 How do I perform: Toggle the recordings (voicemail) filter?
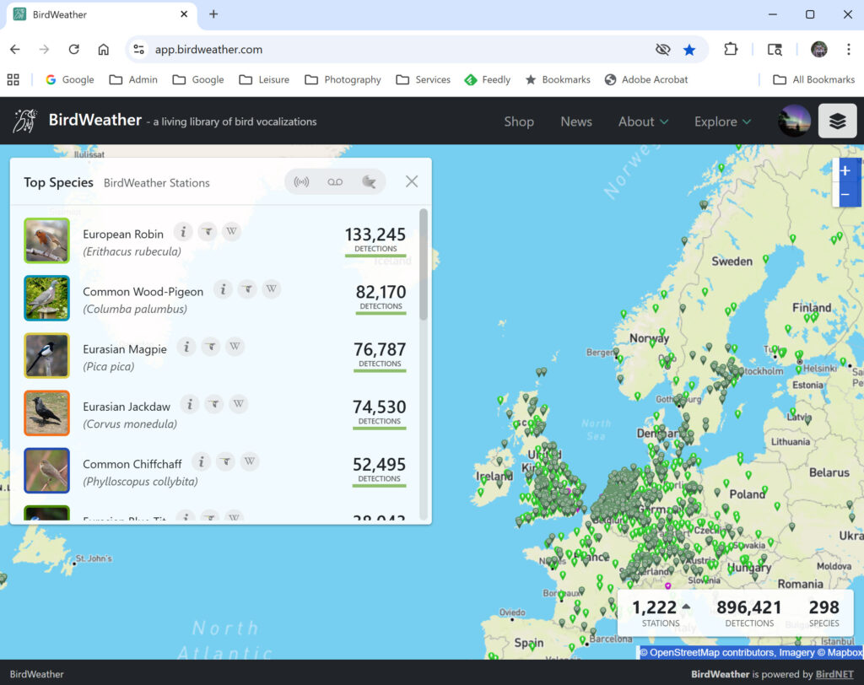(335, 181)
